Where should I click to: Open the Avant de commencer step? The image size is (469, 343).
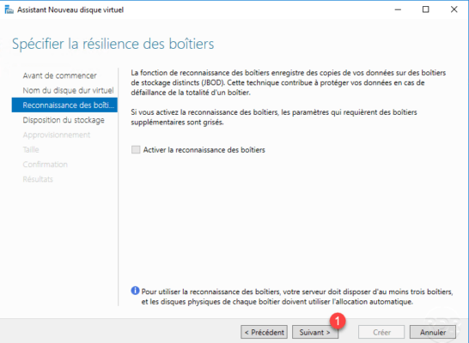click(x=60, y=75)
